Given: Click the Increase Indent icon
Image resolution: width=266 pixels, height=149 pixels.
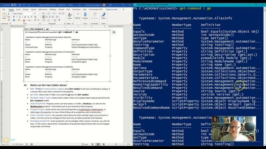Looking at the screenshot, I should (63, 14).
